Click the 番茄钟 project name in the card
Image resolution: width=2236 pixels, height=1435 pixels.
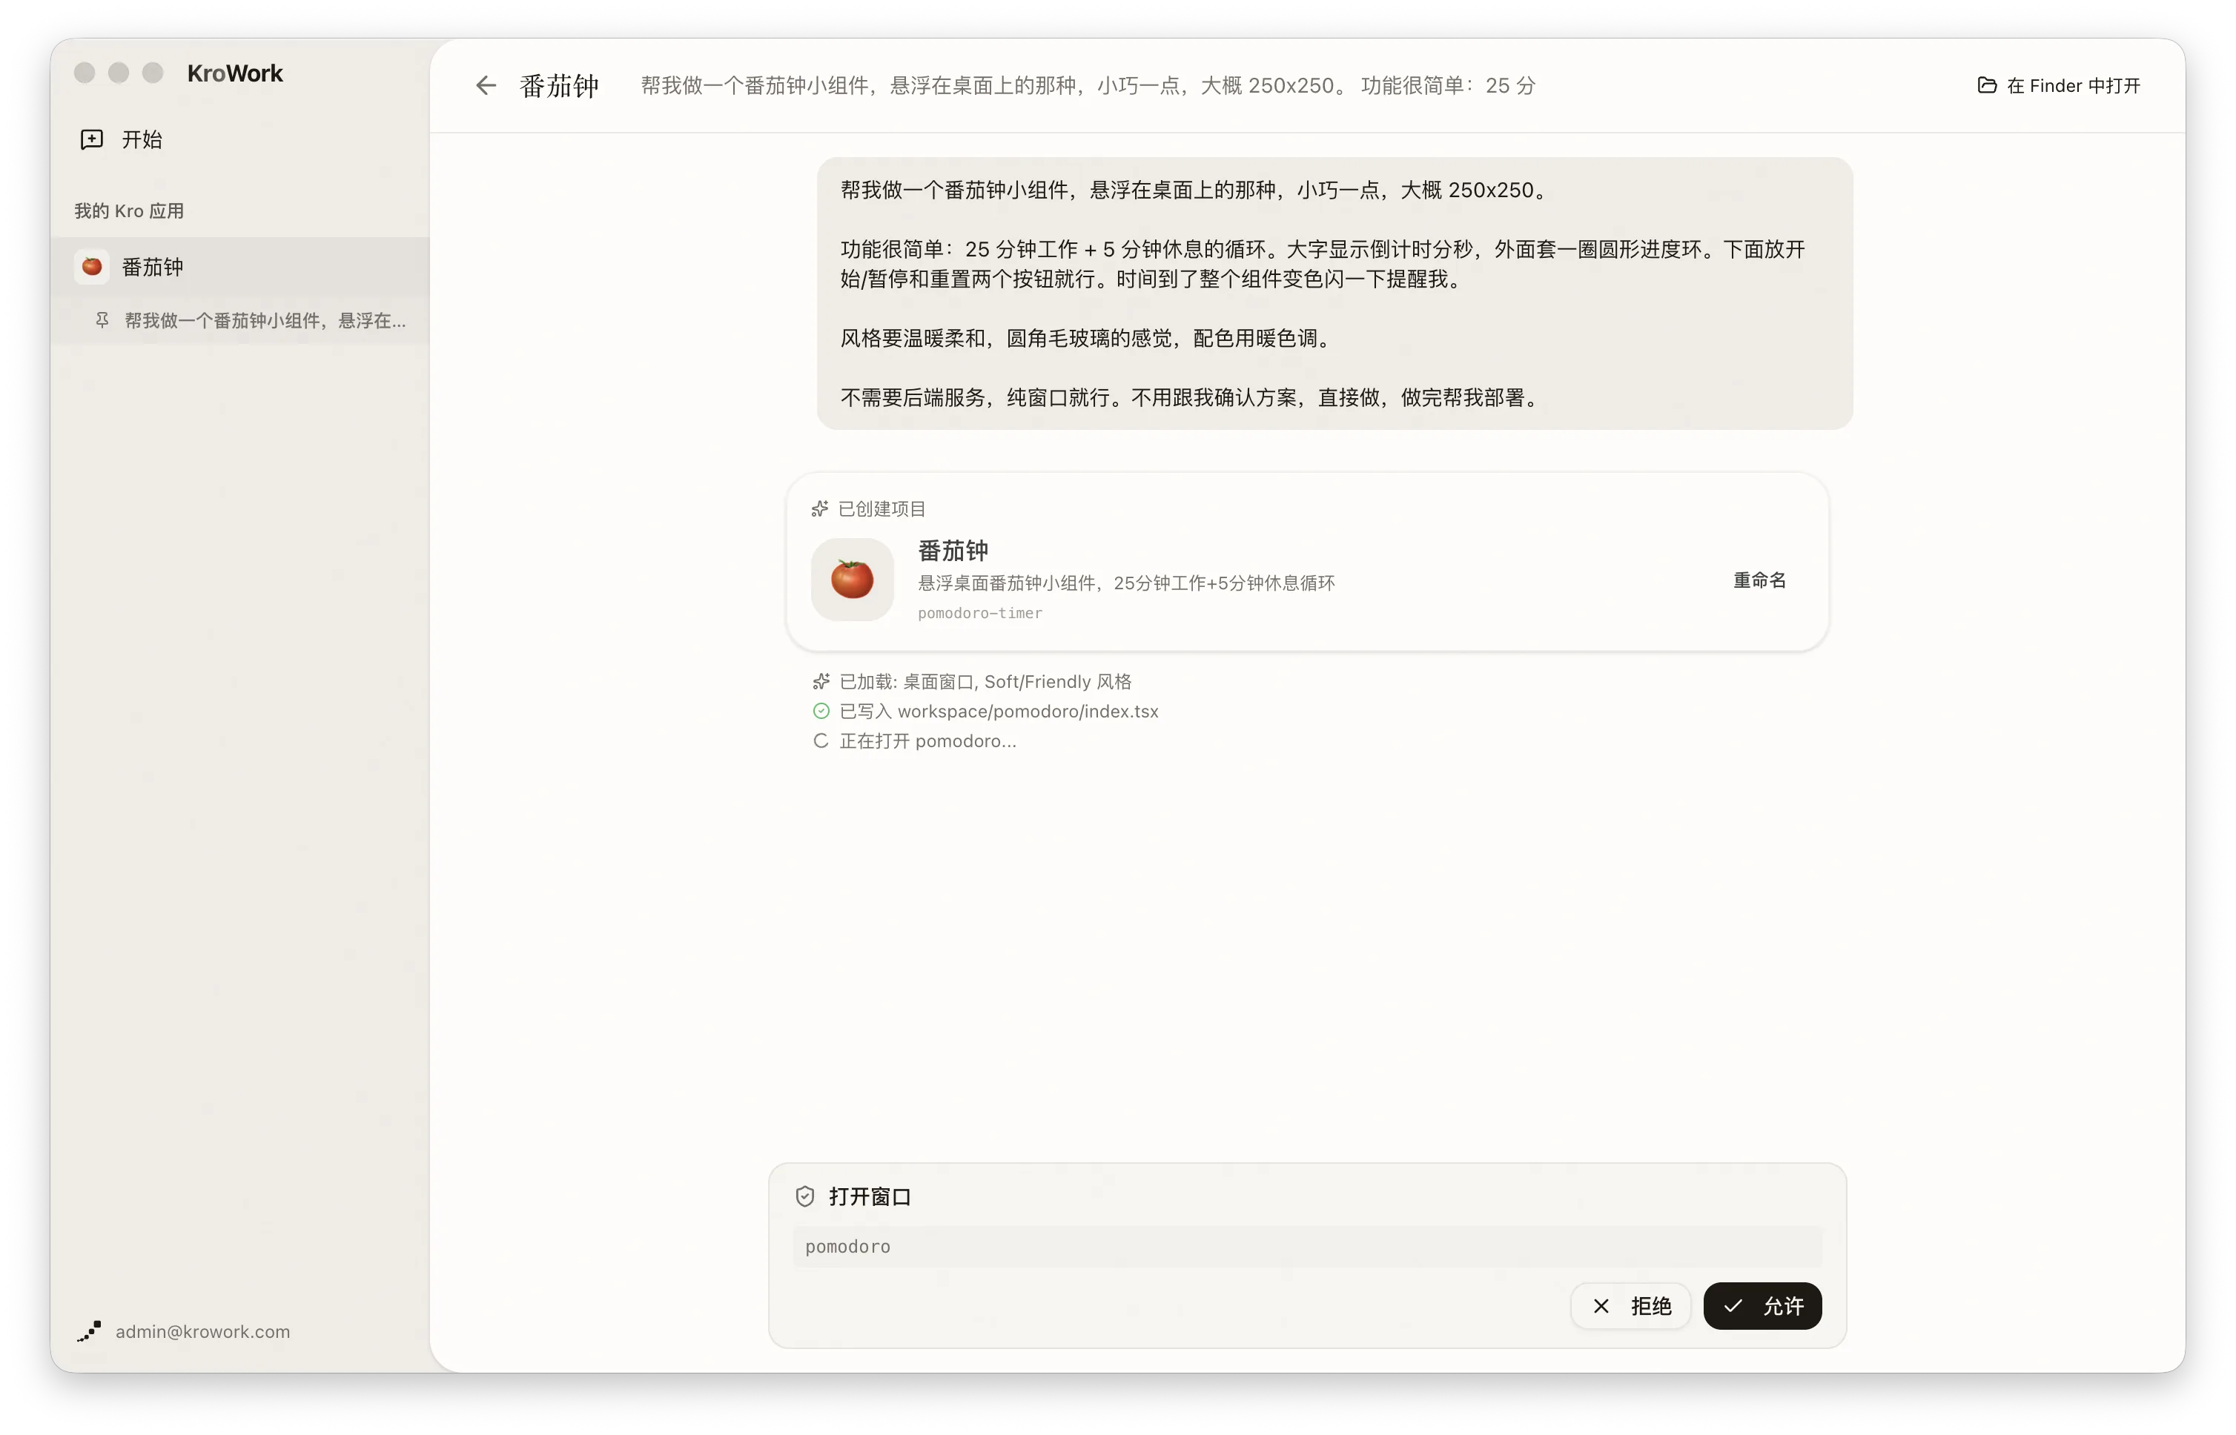(953, 551)
